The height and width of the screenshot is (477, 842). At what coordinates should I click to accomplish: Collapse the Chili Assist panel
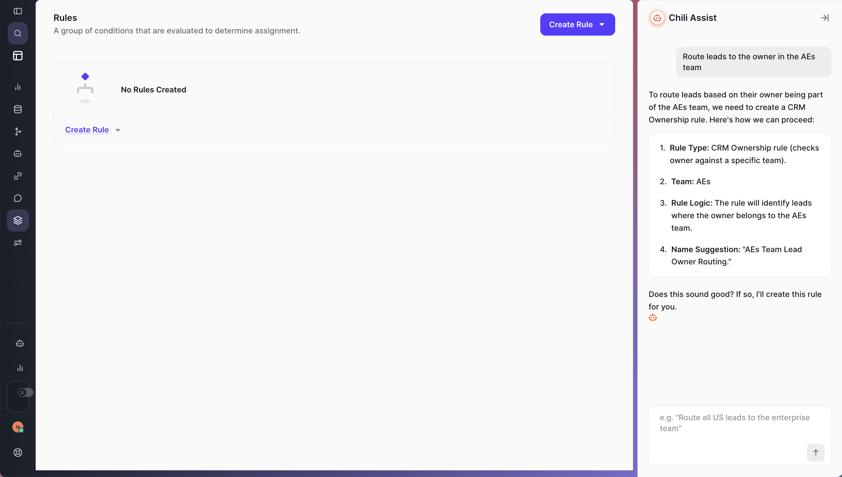[x=824, y=18]
